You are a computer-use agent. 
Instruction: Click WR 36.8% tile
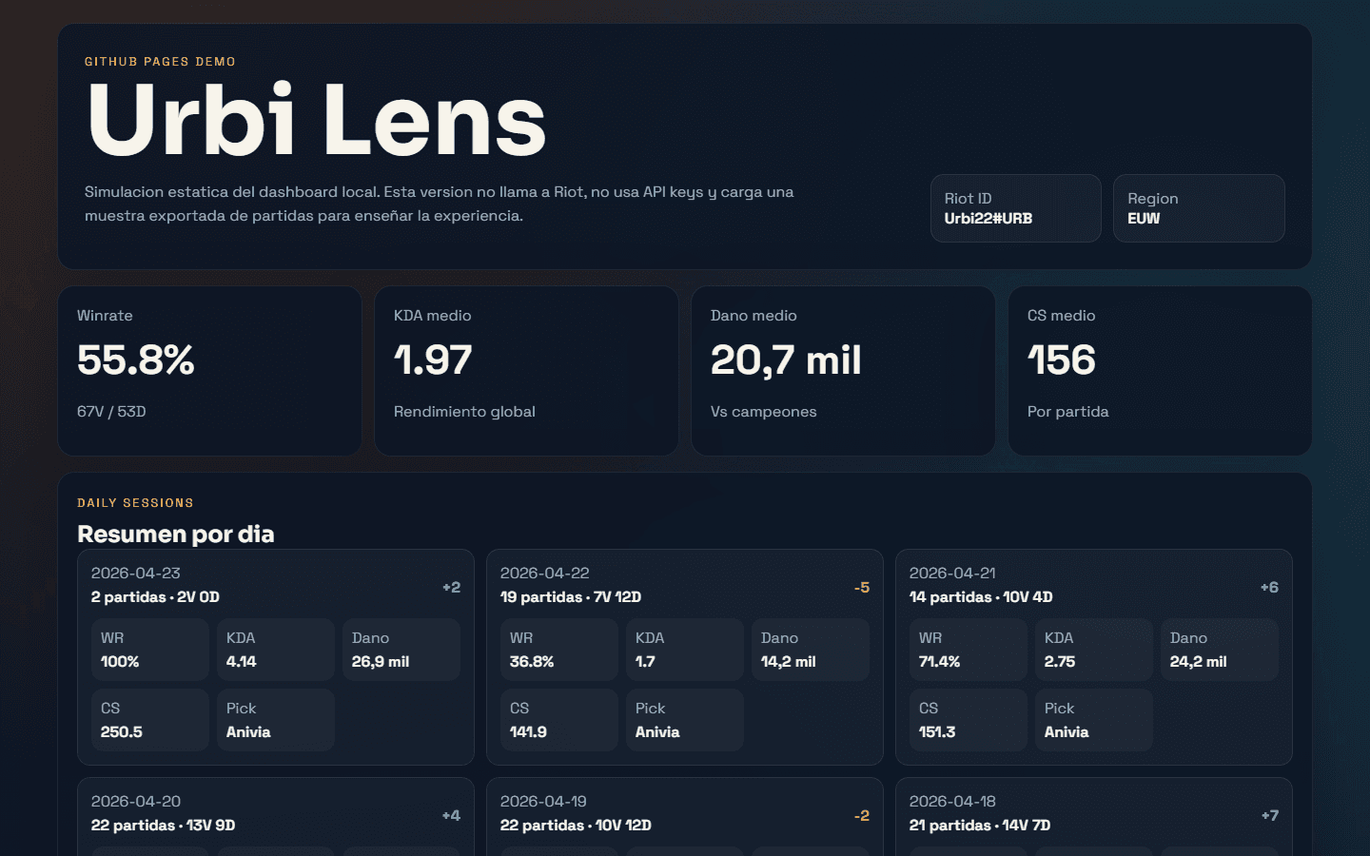click(559, 650)
